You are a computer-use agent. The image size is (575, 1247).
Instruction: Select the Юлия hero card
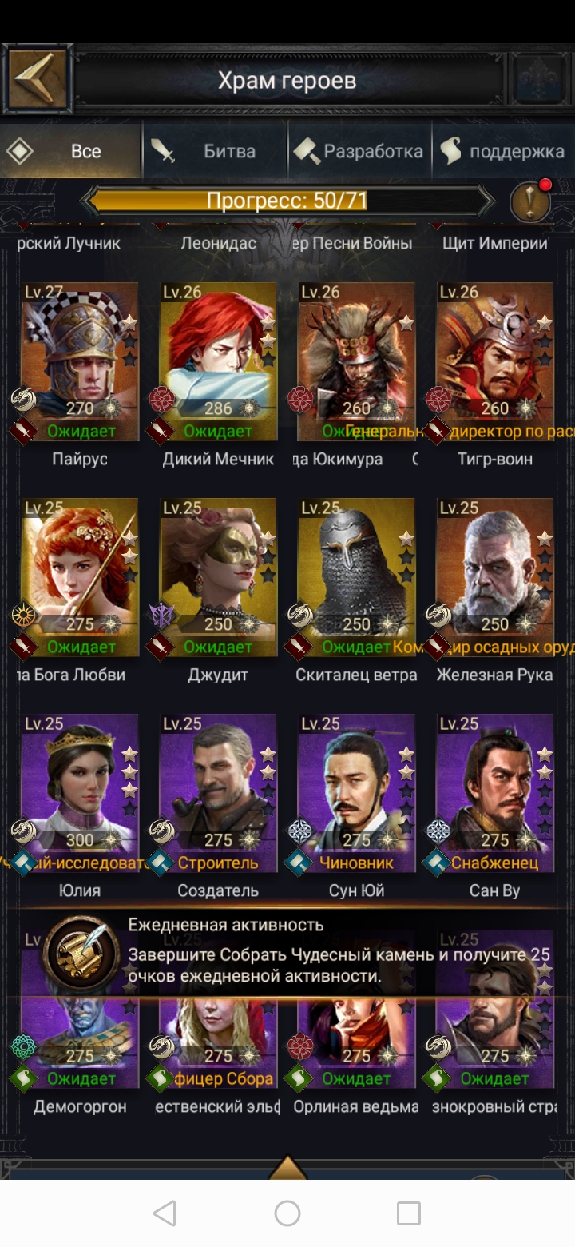pos(80,793)
